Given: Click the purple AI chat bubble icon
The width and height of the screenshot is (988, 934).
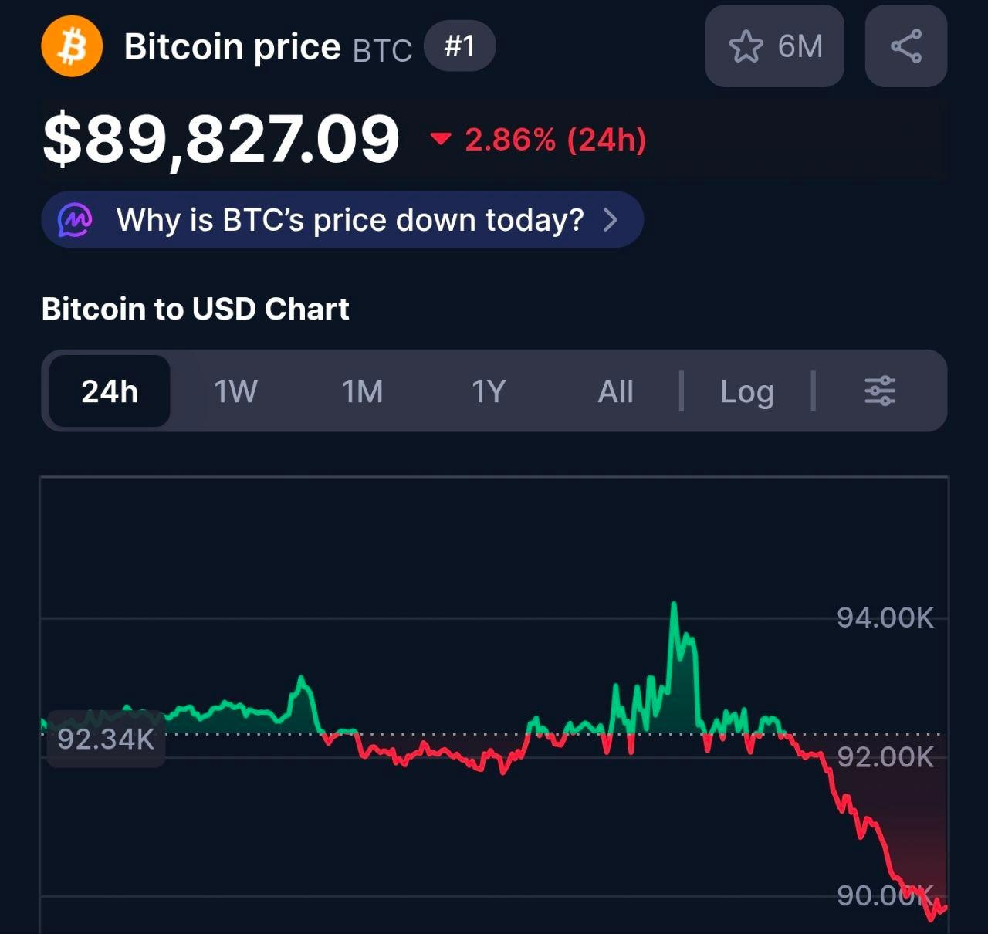Looking at the screenshot, I should pyautogui.click(x=75, y=221).
